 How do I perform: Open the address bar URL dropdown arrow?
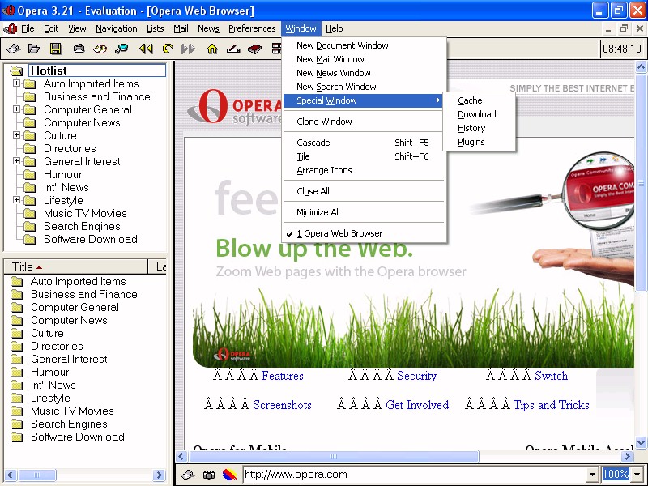click(x=593, y=475)
